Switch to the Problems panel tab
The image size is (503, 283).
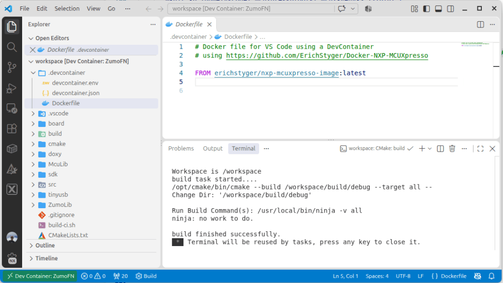coord(181,149)
